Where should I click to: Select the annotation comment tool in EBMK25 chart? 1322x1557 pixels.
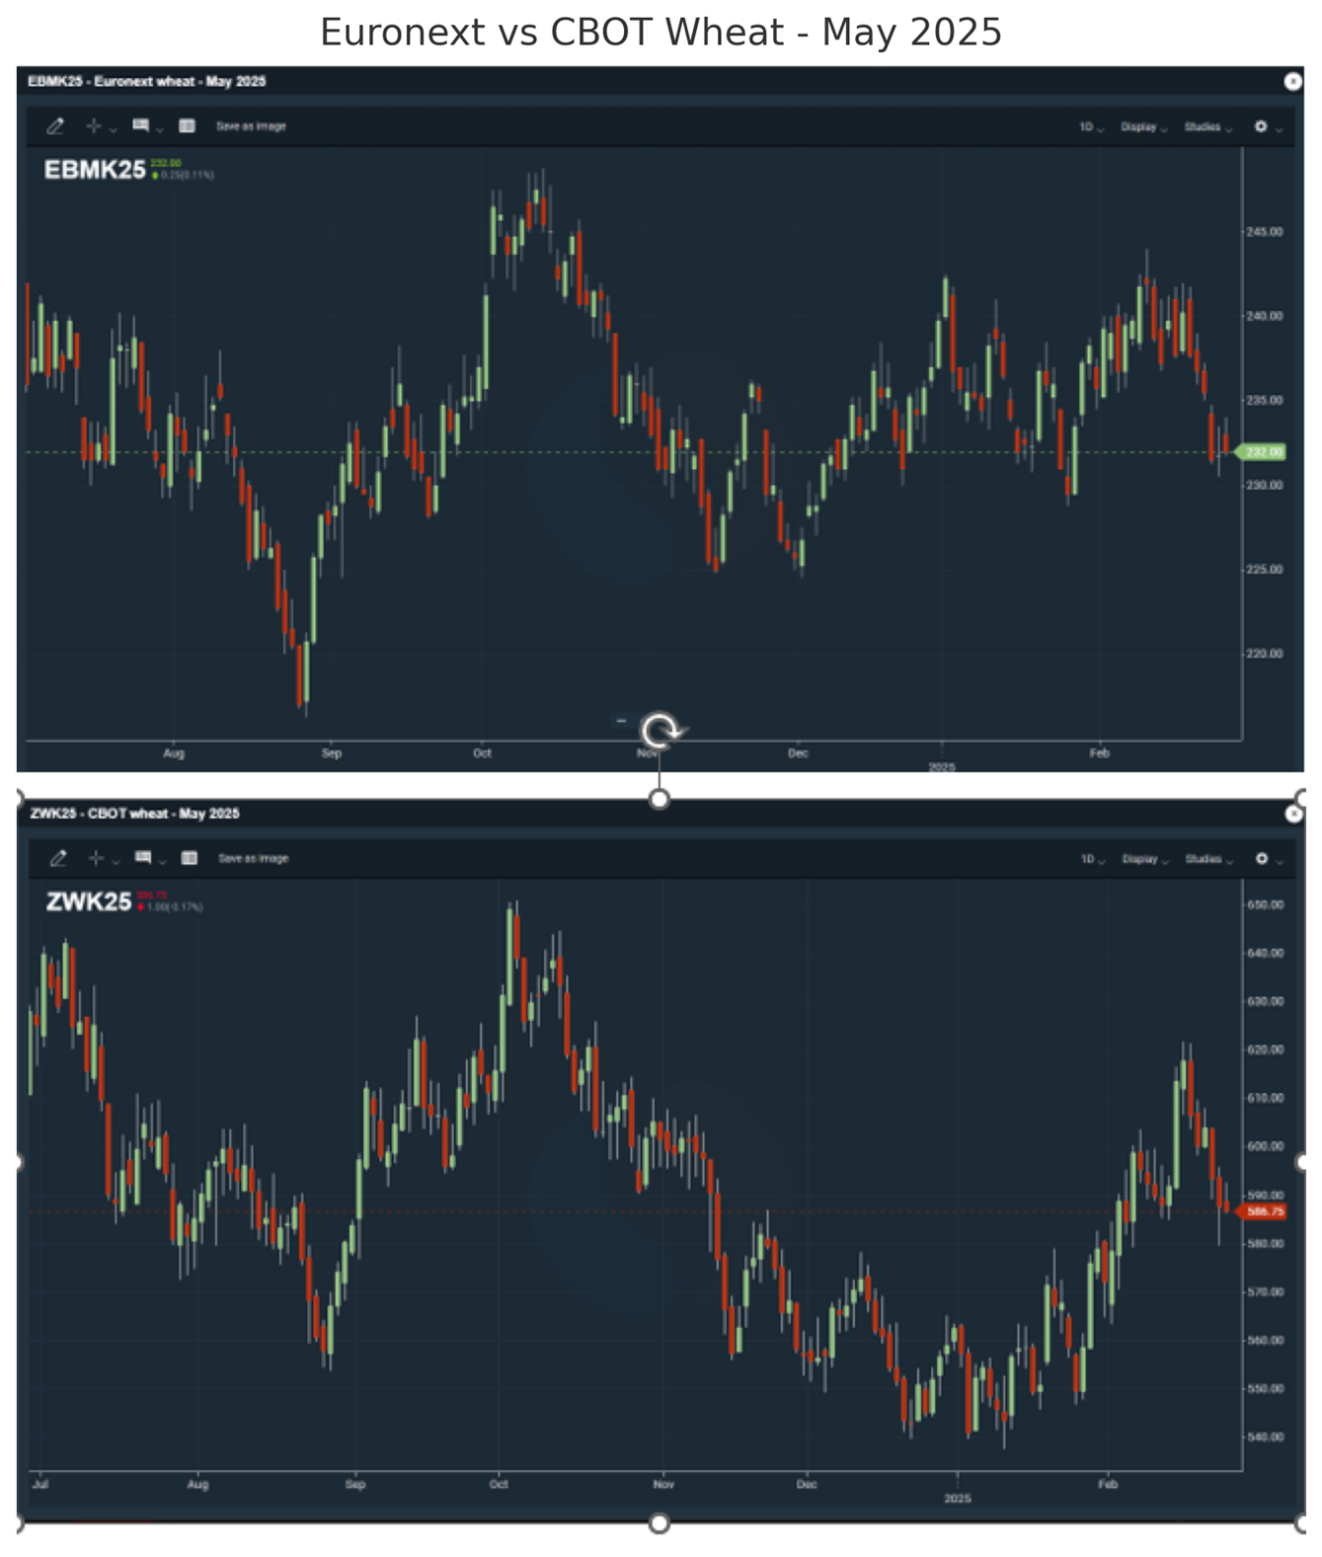tap(141, 125)
